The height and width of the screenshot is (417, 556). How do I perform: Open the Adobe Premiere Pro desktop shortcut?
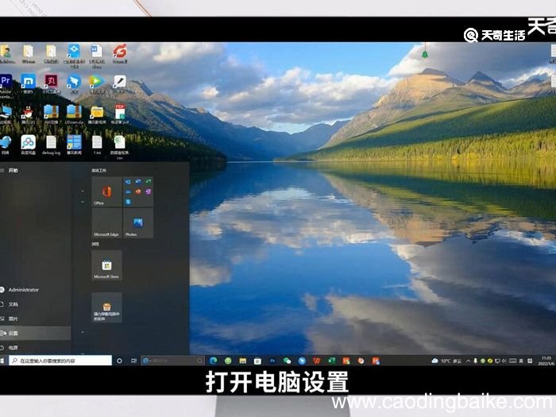(6, 86)
